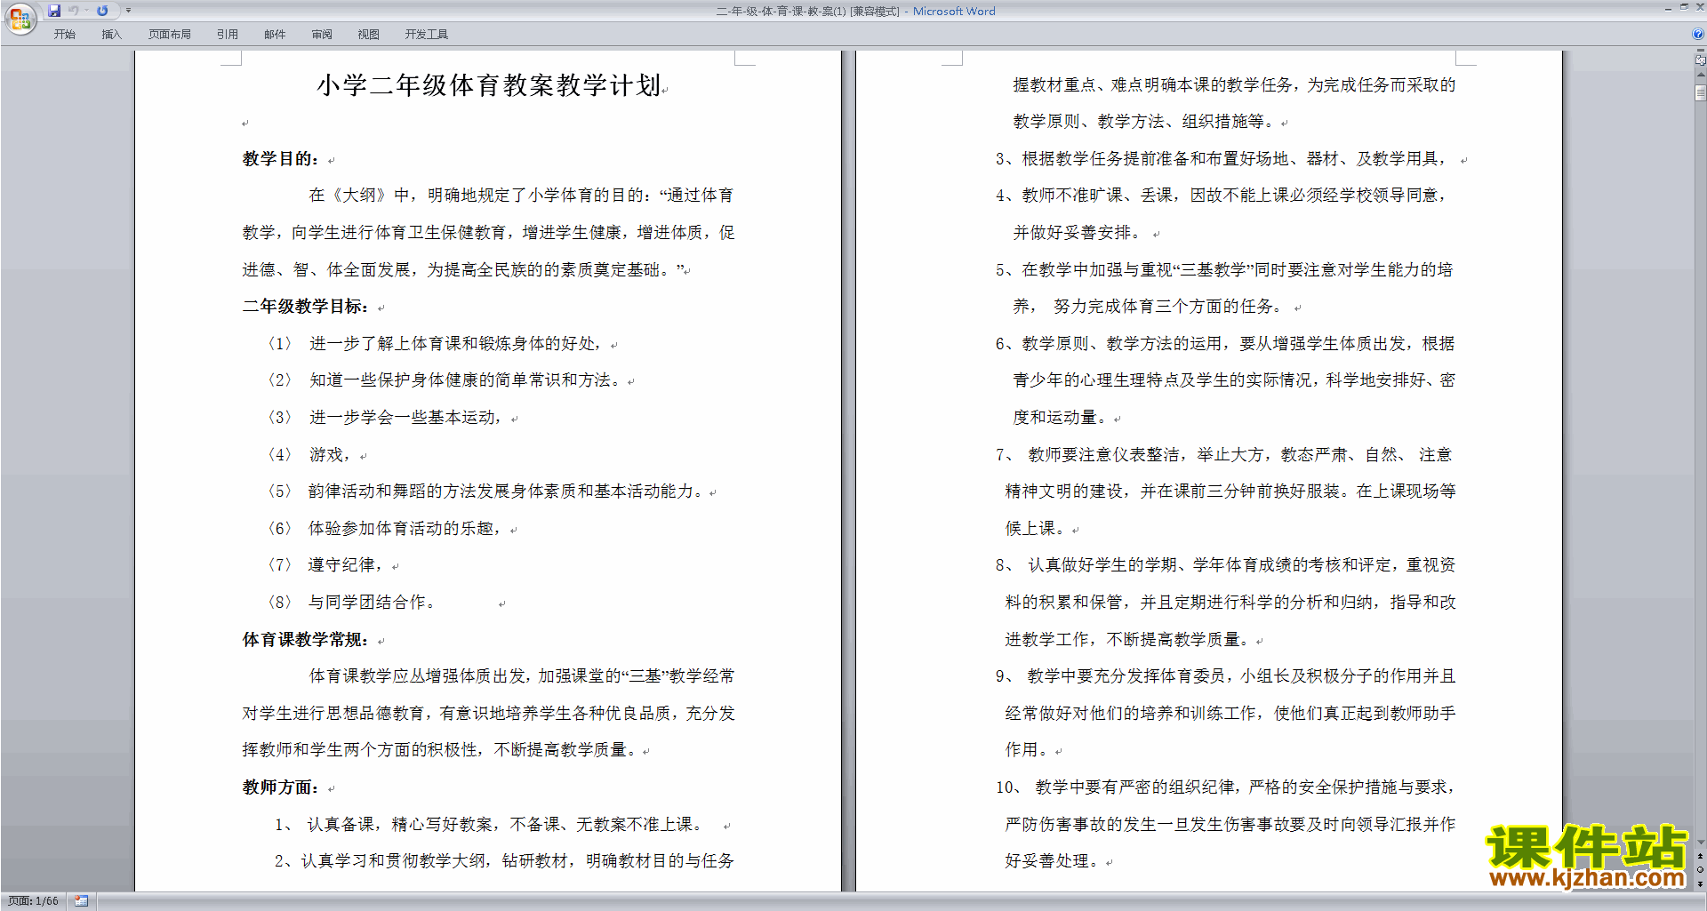The width and height of the screenshot is (1707, 911).
Task: Click the 页面: 1/66 status bar indicator
Action: [x=34, y=901]
